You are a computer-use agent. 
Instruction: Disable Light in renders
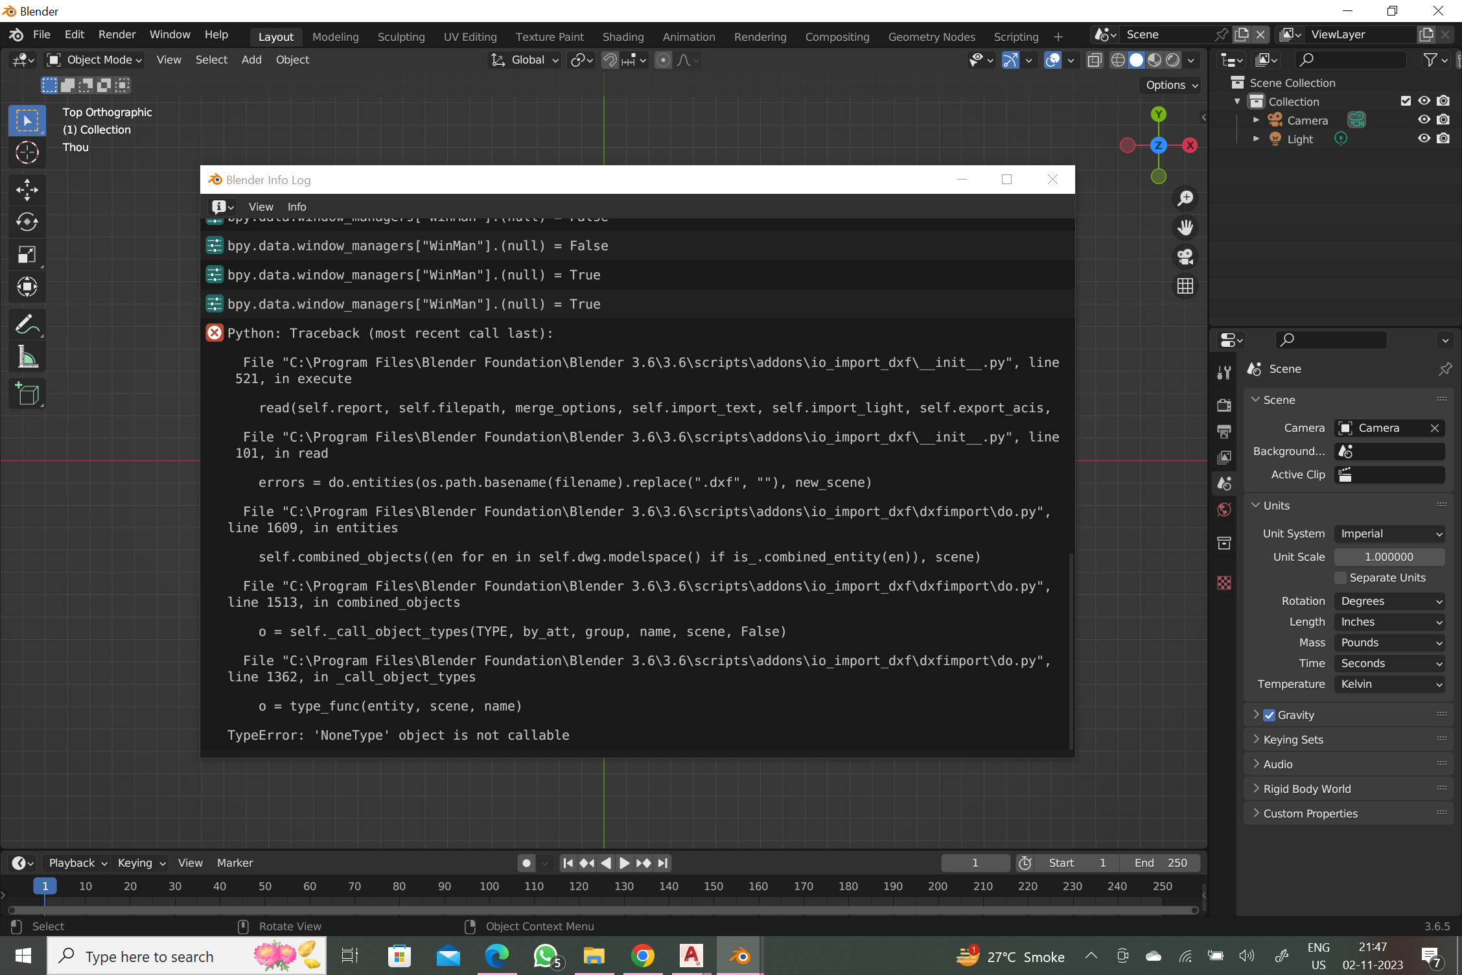1443,139
